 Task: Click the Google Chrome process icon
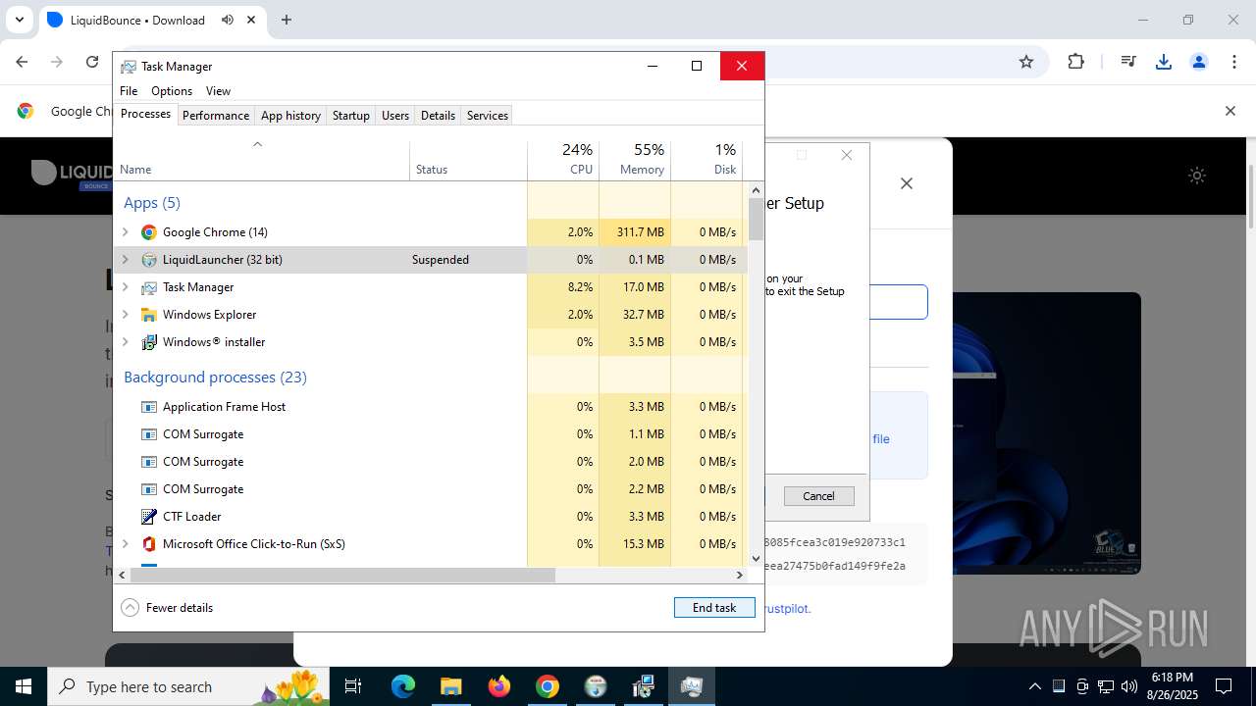click(149, 232)
